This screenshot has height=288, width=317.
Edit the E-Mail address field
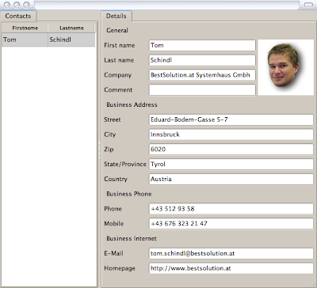pos(231,253)
